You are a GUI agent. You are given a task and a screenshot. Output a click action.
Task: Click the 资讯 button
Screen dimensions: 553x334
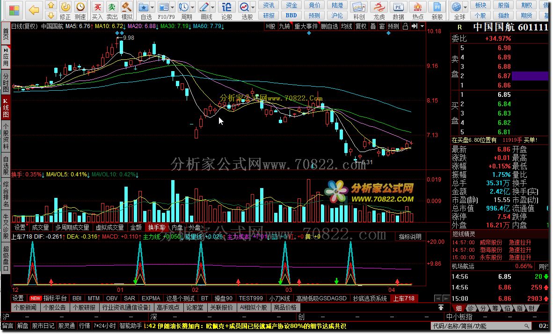point(269,5)
